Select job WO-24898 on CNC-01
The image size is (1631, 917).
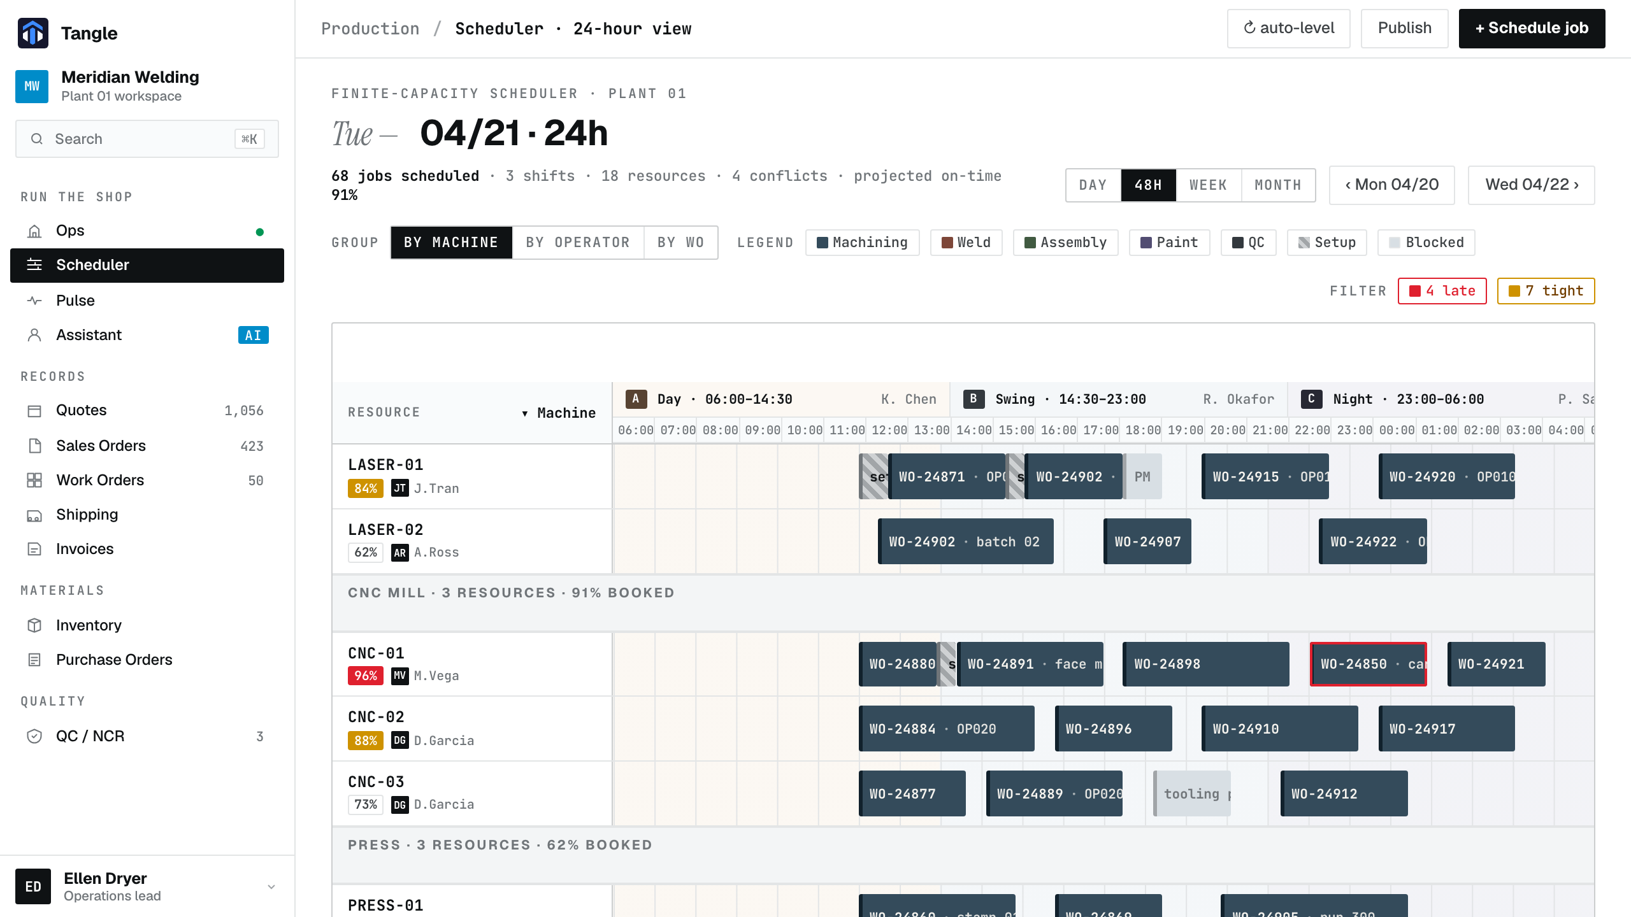[x=1205, y=664]
